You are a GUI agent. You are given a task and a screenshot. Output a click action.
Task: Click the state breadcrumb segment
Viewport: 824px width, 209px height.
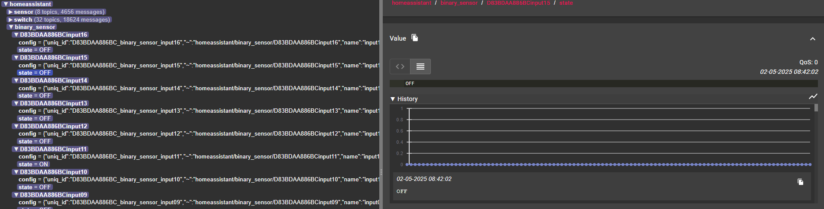pyautogui.click(x=566, y=3)
